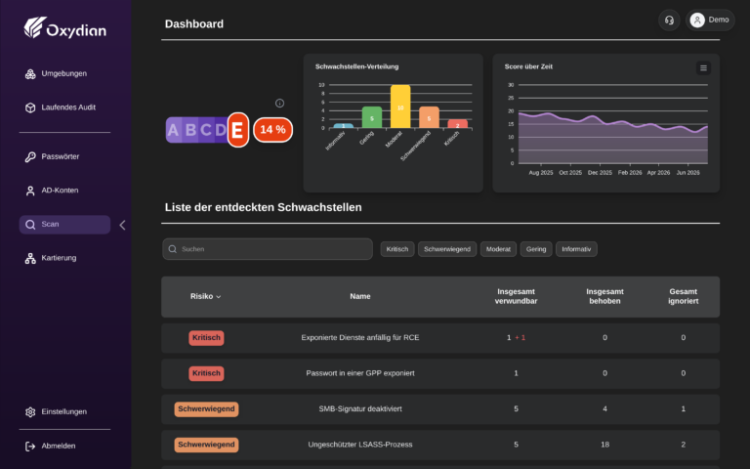Screen dimensions: 750x469
Task: Toggle the Moderat filter chip
Action: click(498, 249)
